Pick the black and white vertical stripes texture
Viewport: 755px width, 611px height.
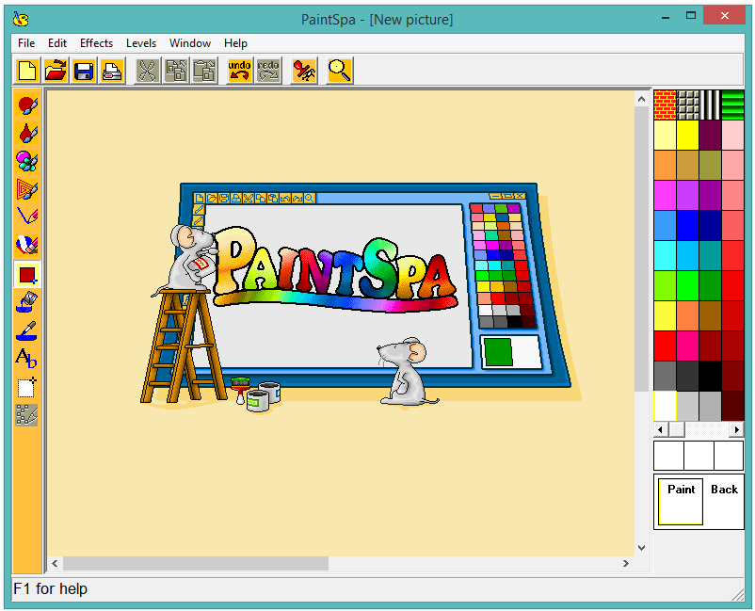click(x=710, y=105)
